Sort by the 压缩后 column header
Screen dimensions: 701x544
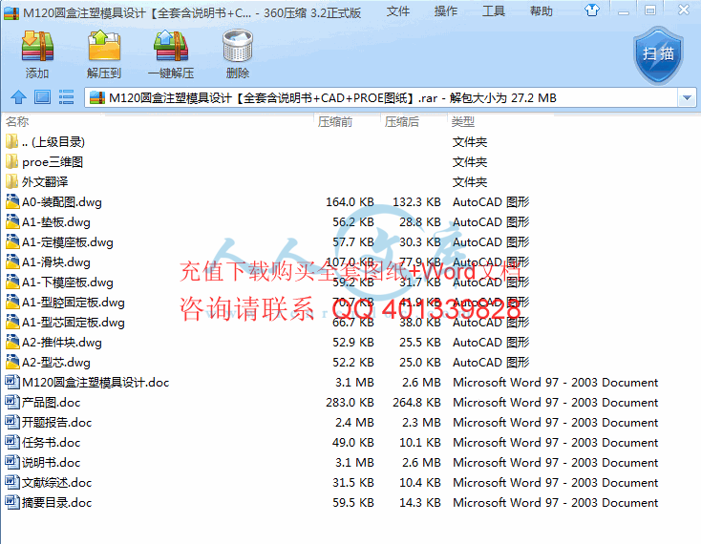tap(401, 121)
